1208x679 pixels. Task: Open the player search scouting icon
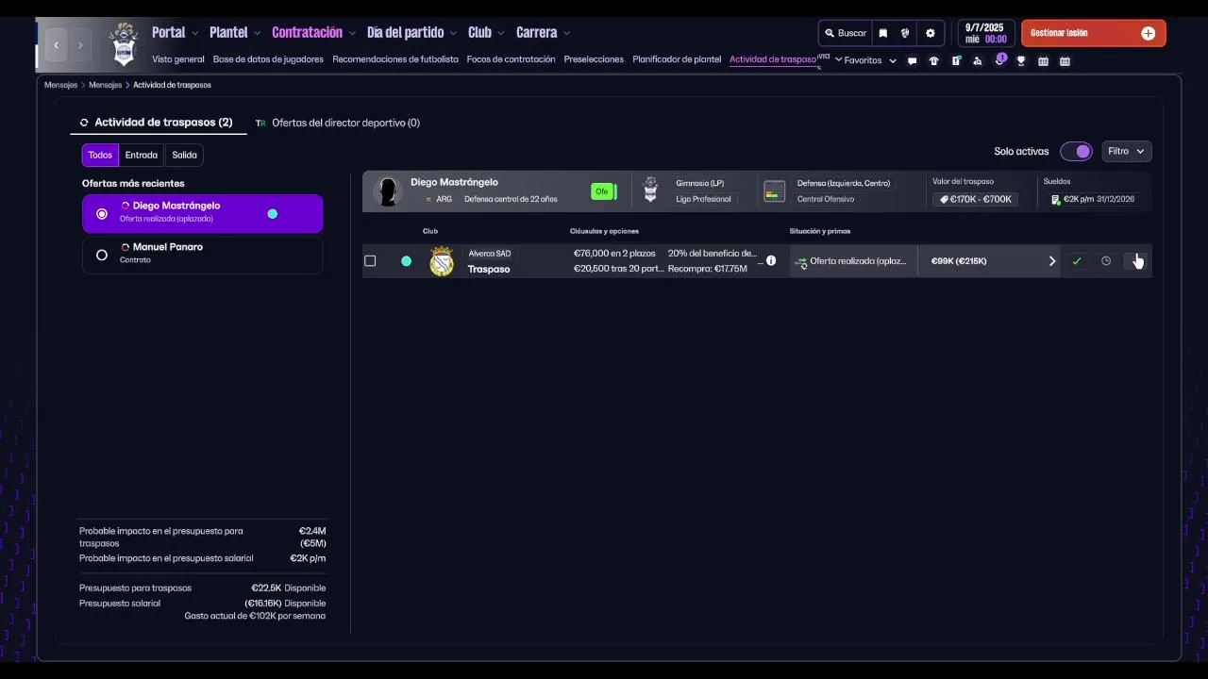pyautogui.click(x=977, y=61)
